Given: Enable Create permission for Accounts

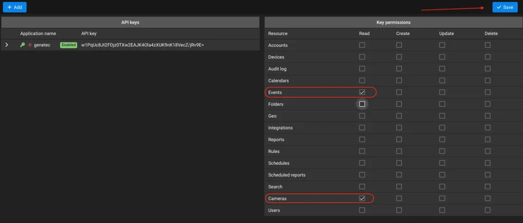Looking at the screenshot, I should tap(399, 45).
